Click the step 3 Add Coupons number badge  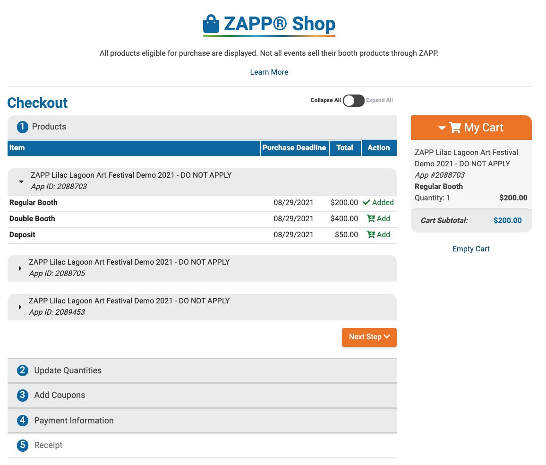[x=23, y=395]
